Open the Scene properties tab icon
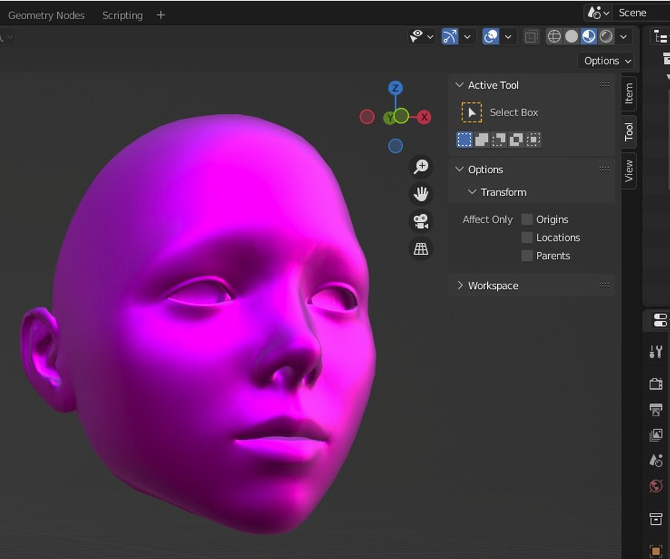 click(x=656, y=460)
